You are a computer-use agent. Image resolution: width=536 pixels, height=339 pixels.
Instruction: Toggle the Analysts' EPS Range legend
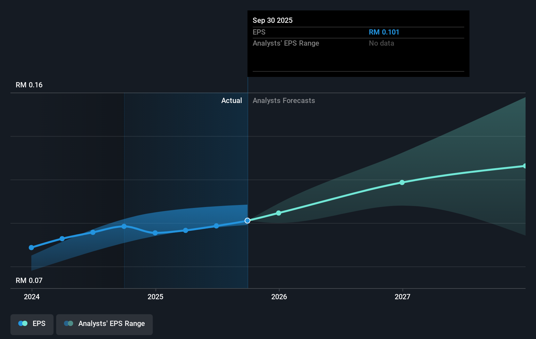point(104,324)
